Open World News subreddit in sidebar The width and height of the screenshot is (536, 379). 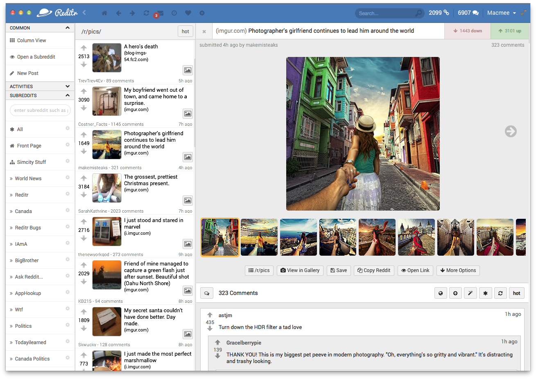tap(28, 179)
